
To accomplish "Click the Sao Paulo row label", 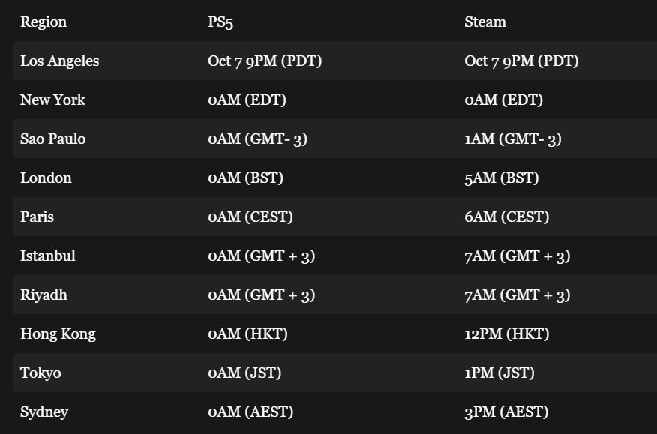I will [x=52, y=139].
